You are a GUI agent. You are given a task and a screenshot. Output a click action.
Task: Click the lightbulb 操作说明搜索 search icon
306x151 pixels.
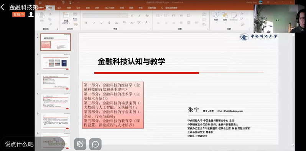point(162,8)
